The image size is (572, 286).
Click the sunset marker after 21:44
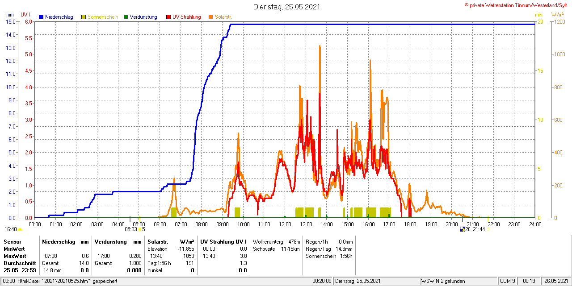[x=488, y=229]
